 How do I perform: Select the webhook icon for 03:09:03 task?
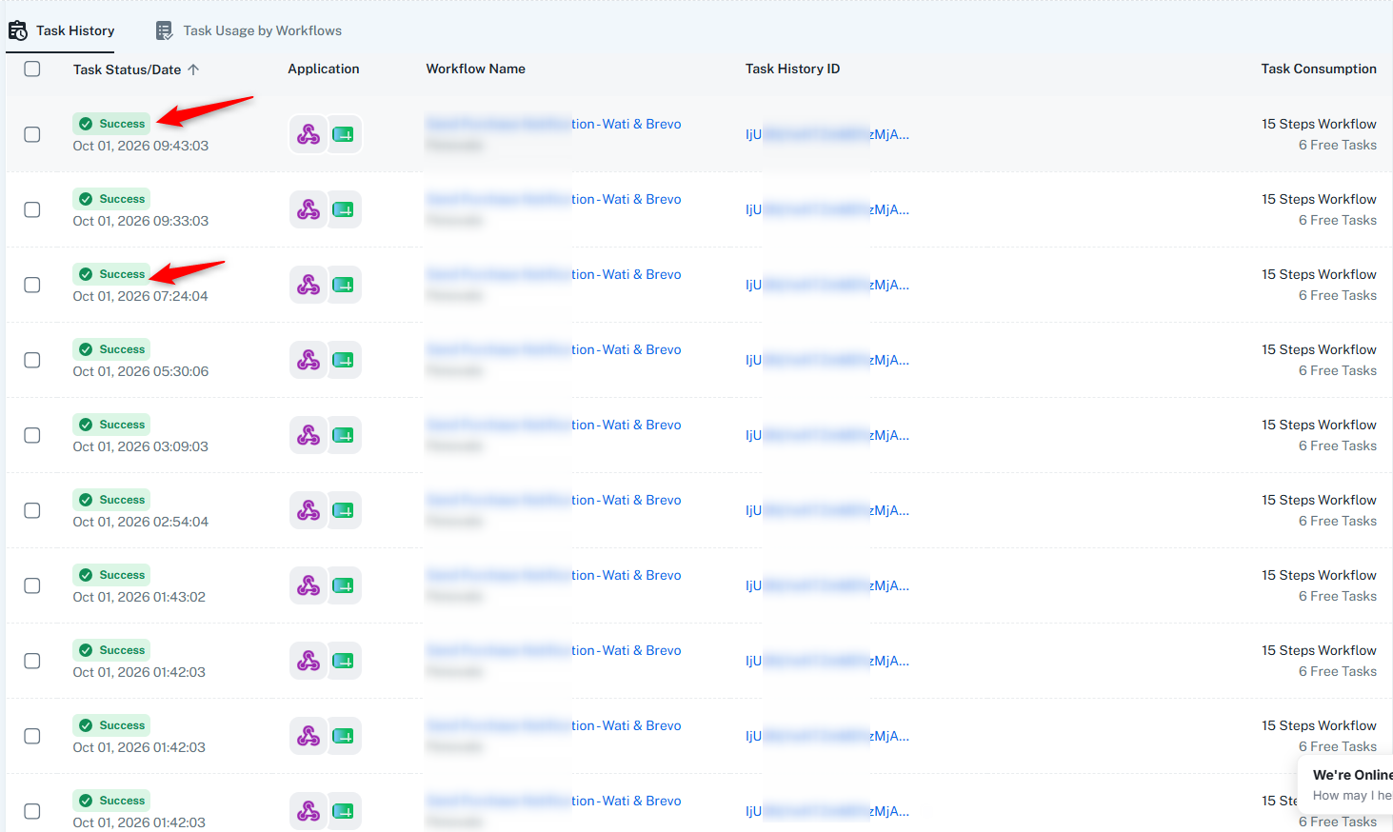point(308,435)
